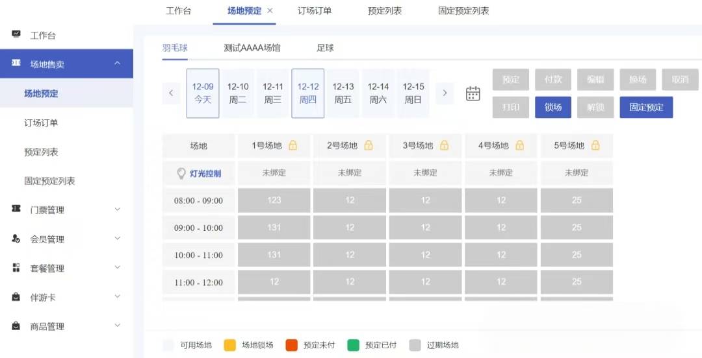
Task: Click the 灯光控制 light bulb icon
Action: coord(181,173)
